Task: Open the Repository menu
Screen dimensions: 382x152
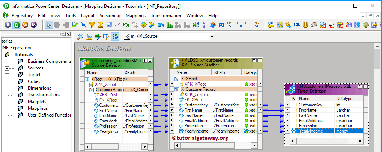Action: [x=22, y=16]
